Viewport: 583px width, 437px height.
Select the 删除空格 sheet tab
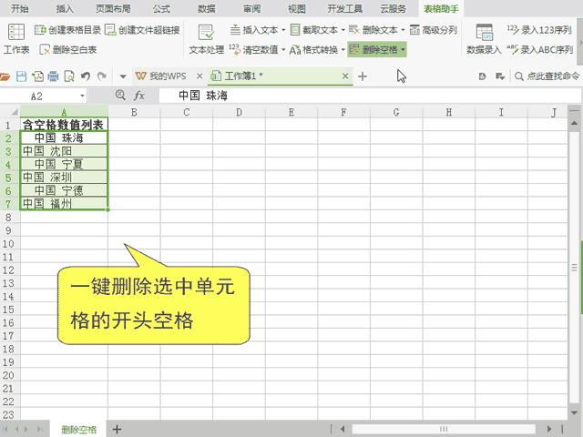pos(78,429)
